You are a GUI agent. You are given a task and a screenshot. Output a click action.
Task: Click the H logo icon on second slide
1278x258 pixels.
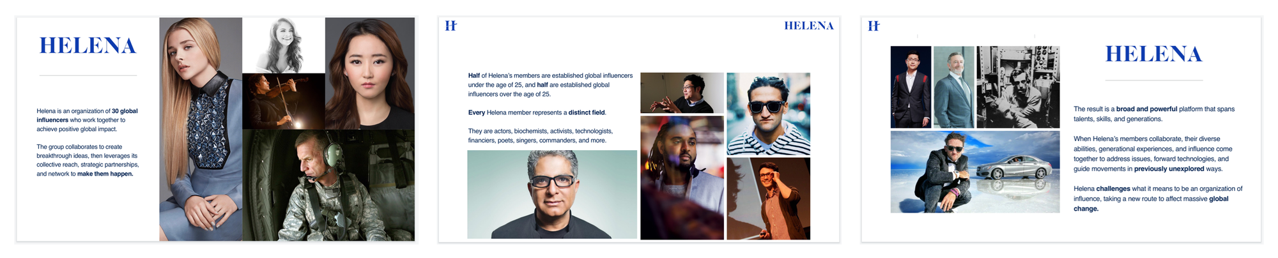[x=451, y=26]
